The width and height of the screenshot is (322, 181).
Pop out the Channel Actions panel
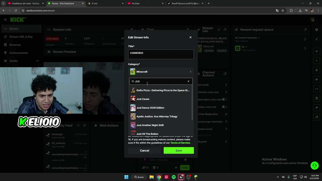click(x=225, y=74)
